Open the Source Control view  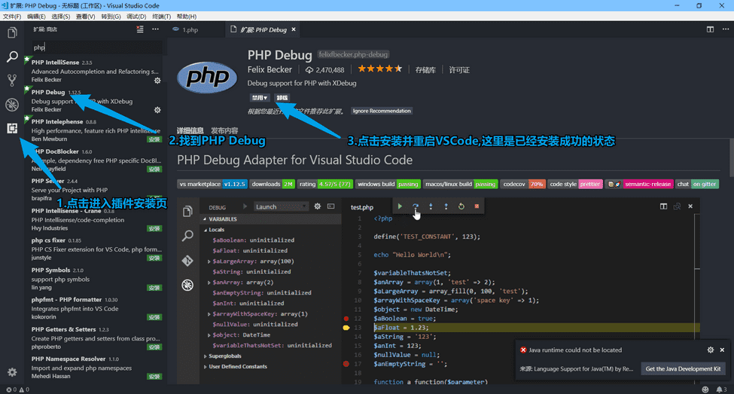pyautogui.click(x=12, y=80)
